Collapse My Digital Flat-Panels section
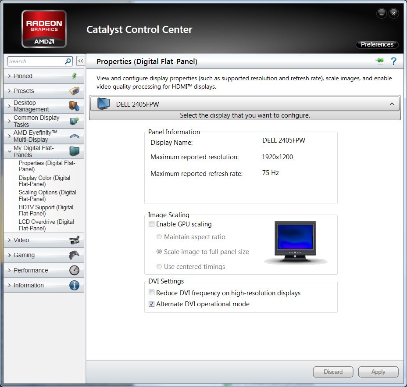407x387 pixels. coord(43,151)
